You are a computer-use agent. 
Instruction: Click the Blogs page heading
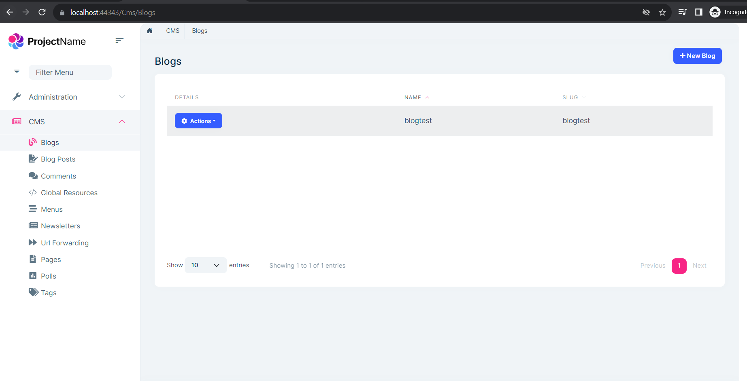click(168, 62)
